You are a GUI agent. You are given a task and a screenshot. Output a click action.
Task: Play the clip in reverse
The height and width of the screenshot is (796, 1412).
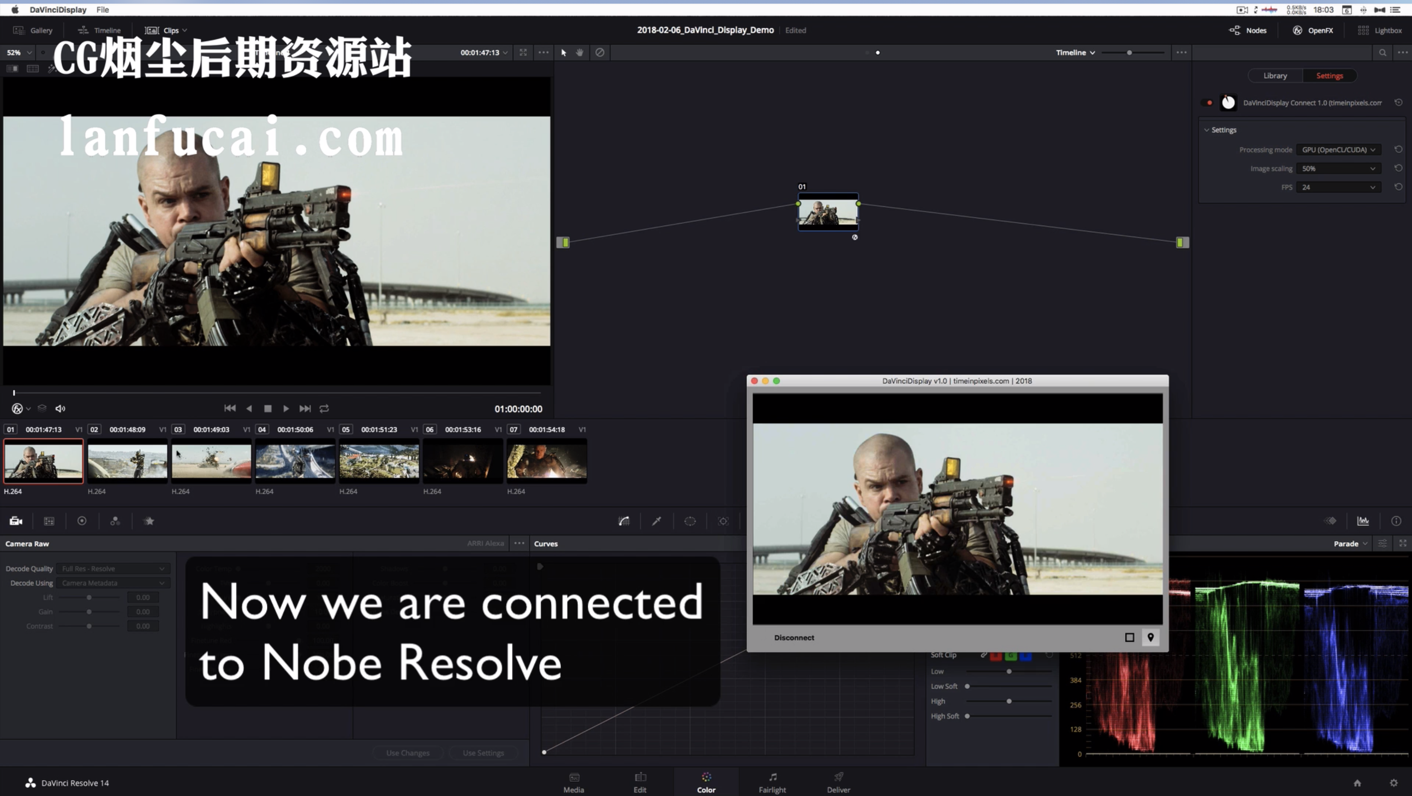pos(249,408)
